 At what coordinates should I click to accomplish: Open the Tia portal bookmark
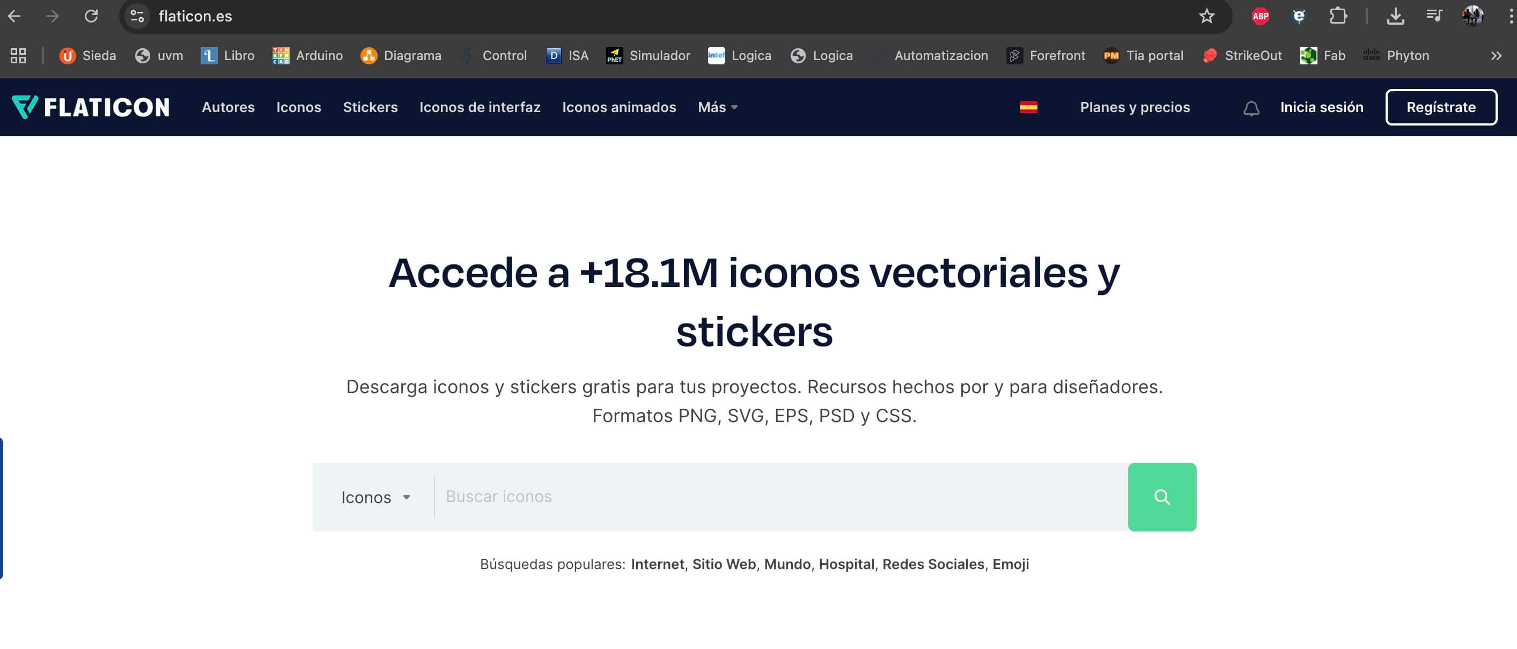pos(1143,55)
